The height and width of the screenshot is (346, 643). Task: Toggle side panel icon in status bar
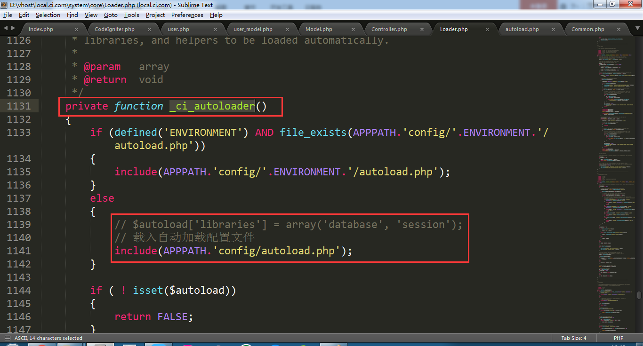(x=7, y=338)
